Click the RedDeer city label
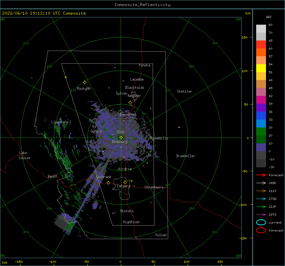Screen dimensions: 285x266 [x=134, y=96]
